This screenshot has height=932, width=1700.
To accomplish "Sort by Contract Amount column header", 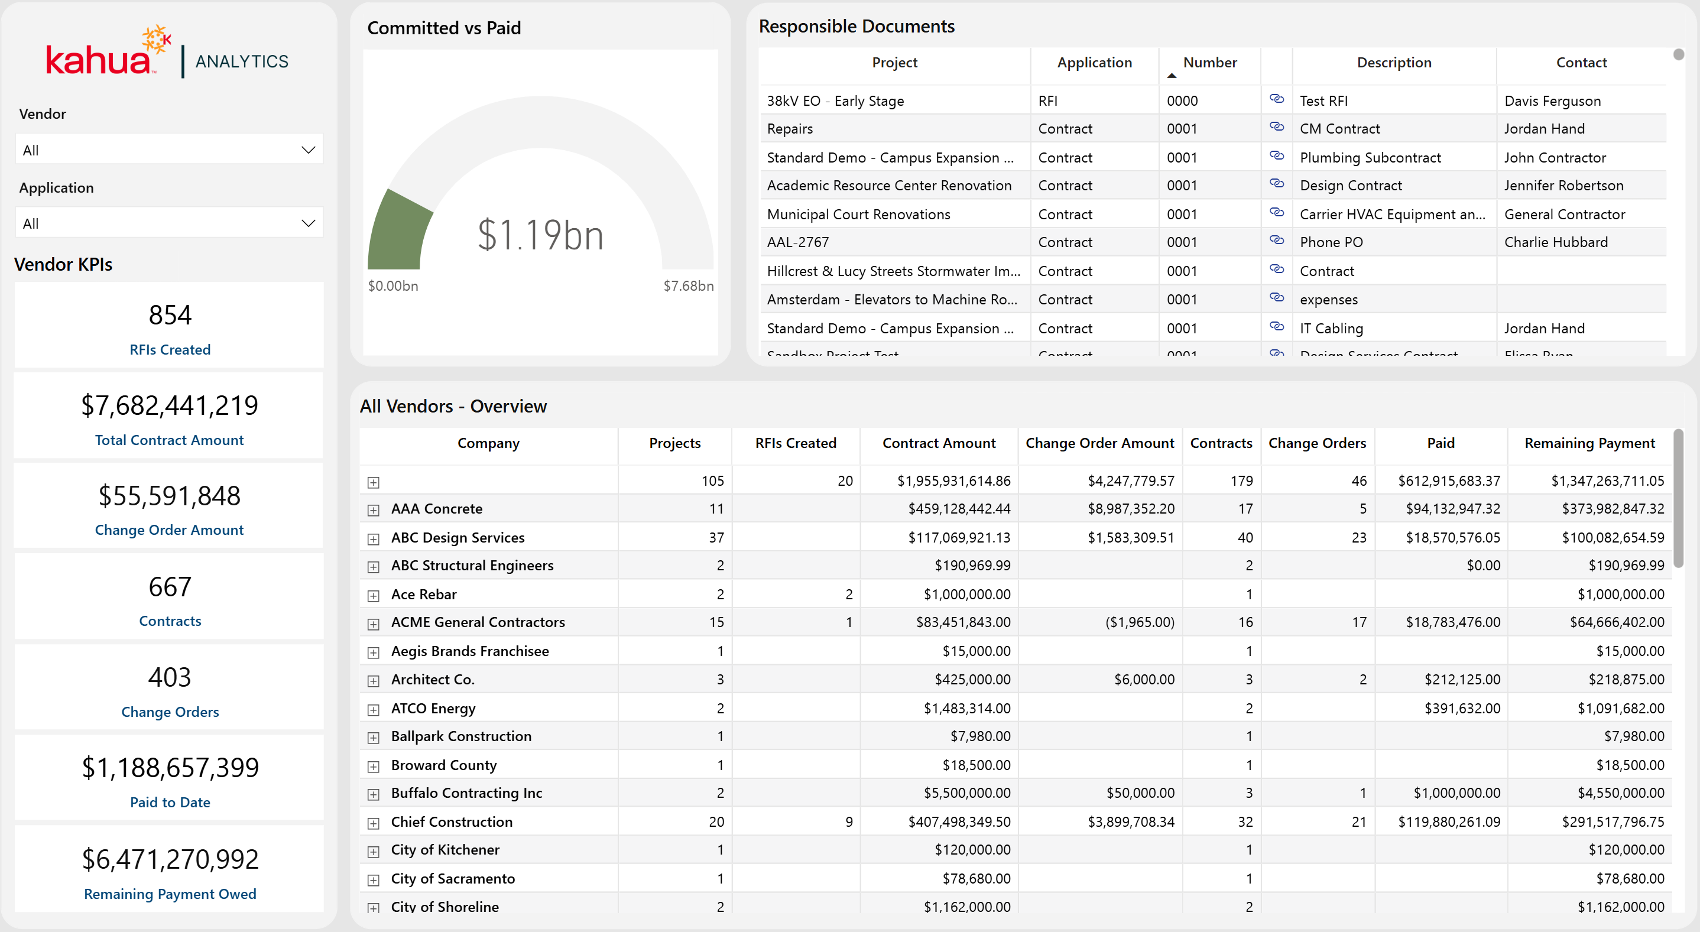I will point(939,443).
